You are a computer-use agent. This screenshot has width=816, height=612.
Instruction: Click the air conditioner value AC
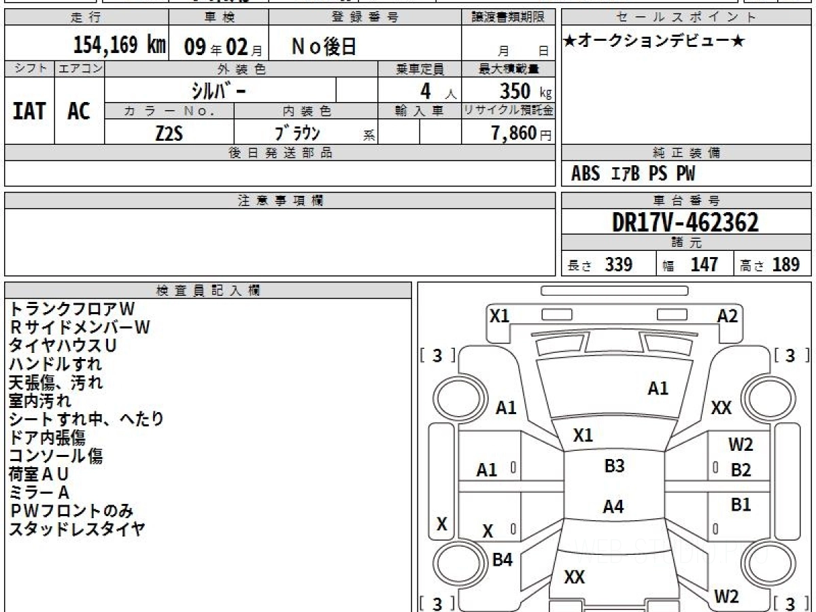[x=79, y=112]
